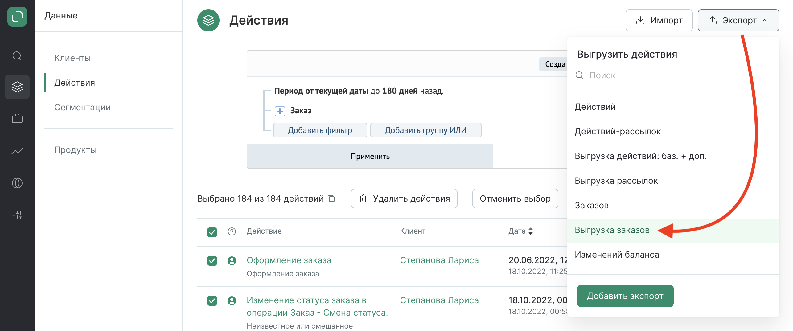Open Клиенты in the Данные menu
This screenshot has width=793, height=331.
72,58
